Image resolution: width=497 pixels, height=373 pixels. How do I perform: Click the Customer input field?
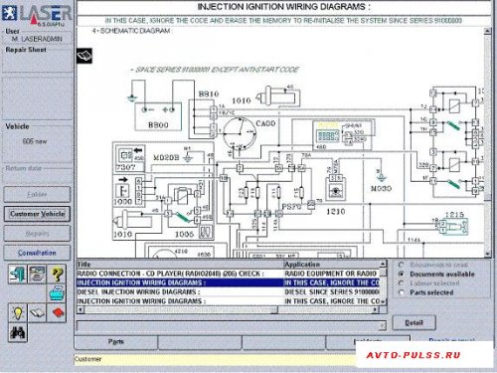[216, 359]
